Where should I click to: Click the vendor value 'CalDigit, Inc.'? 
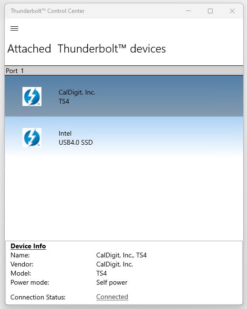tap(114, 264)
